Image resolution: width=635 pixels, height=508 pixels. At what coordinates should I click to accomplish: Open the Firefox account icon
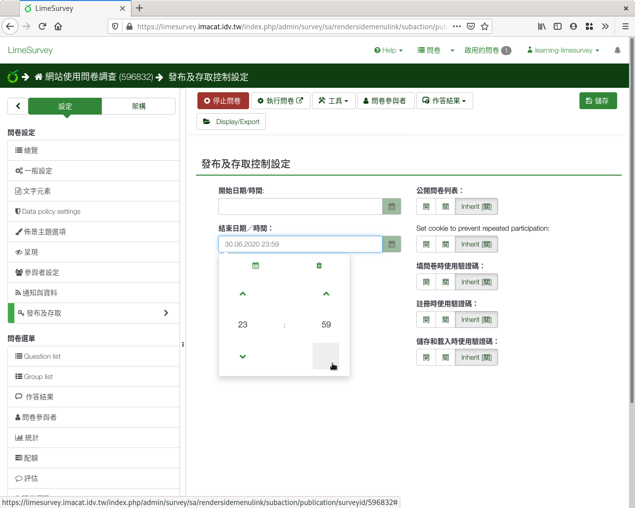point(573,26)
